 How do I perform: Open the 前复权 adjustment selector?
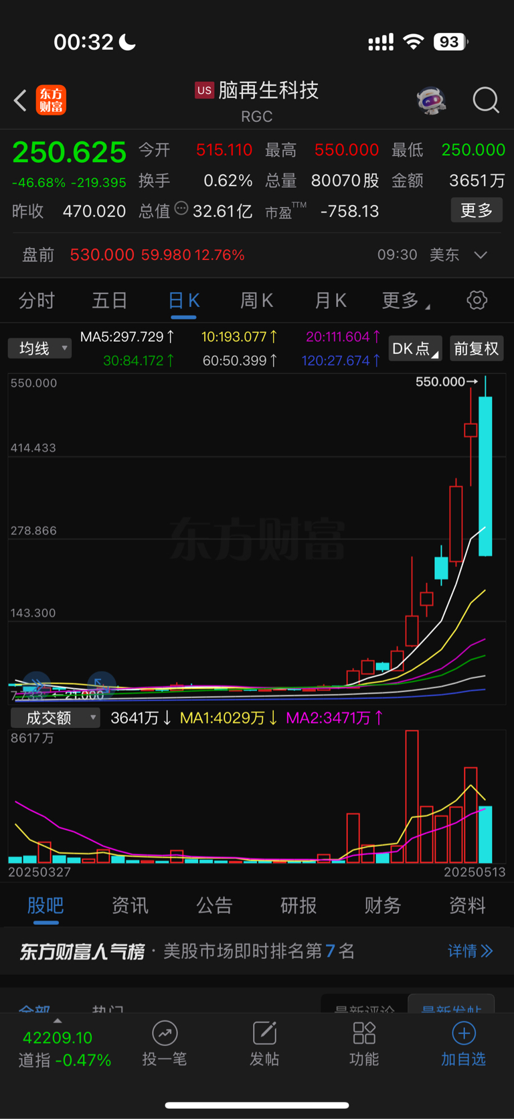(x=477, y=348)
